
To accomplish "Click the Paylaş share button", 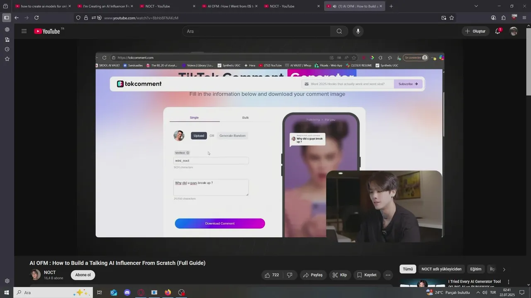I will click(313, 275).
